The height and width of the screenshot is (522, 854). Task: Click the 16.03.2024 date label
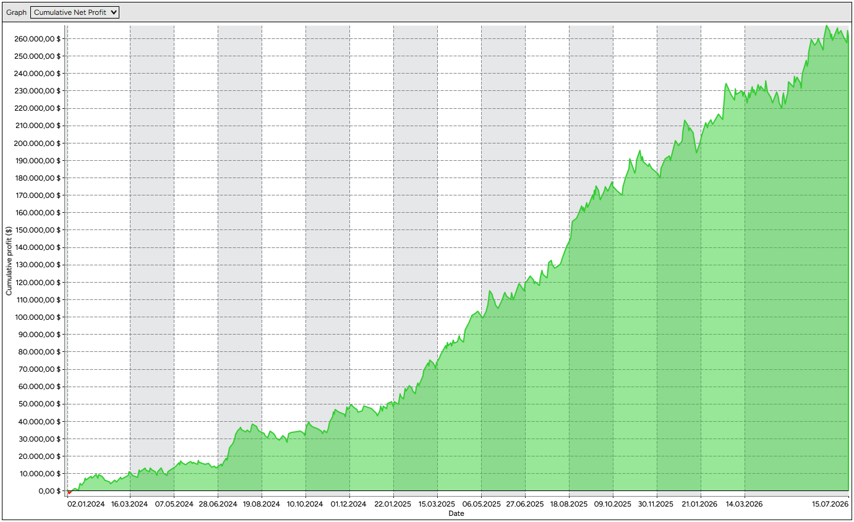click(130, 504)
